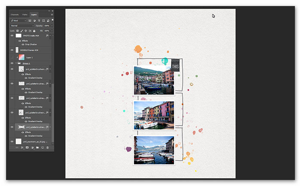Select the Layers tab
This screenshot has height=186, width=301.
tap(34, 15)
